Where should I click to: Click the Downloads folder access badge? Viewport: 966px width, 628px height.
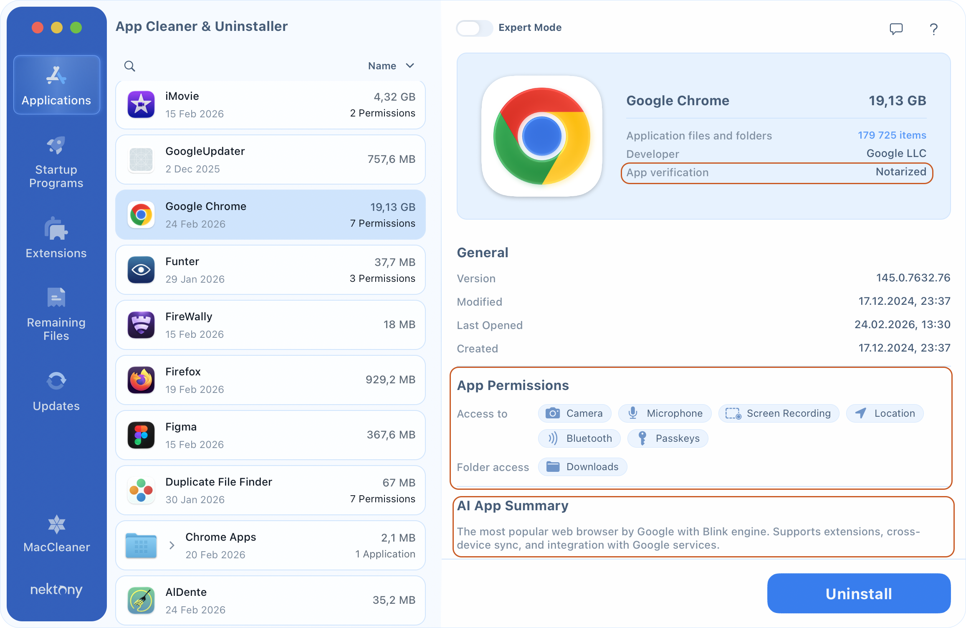click(582, 467)
